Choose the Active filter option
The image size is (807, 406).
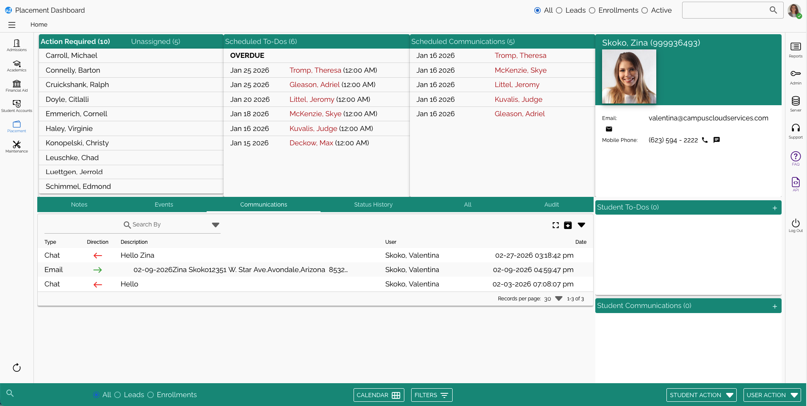click(x=644, y=11)
